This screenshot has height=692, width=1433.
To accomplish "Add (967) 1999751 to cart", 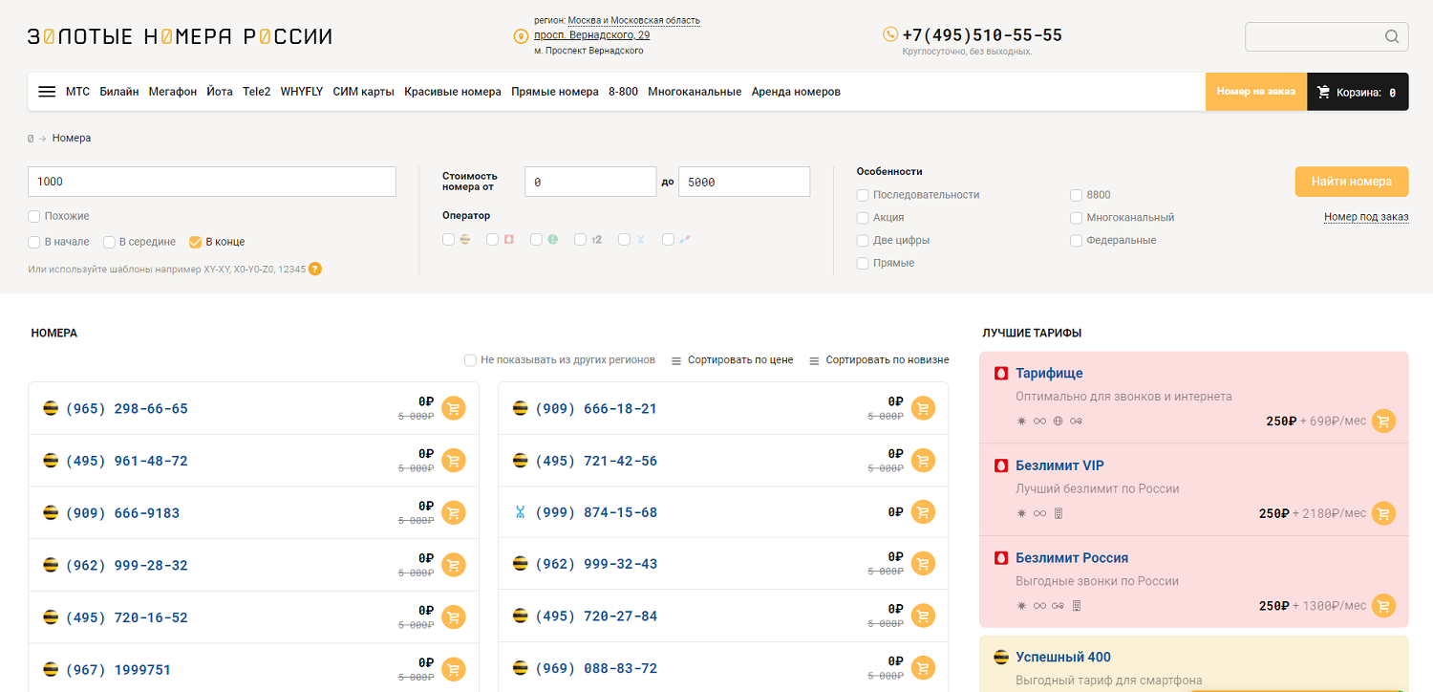I will 454,669.
